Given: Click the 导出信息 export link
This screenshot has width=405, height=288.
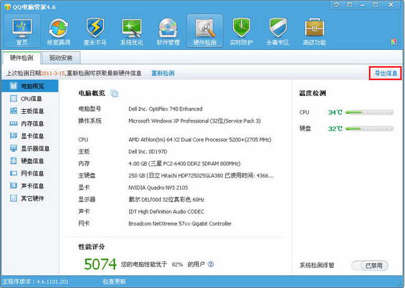Looking at the screenshot, I should tap(385, 73).
